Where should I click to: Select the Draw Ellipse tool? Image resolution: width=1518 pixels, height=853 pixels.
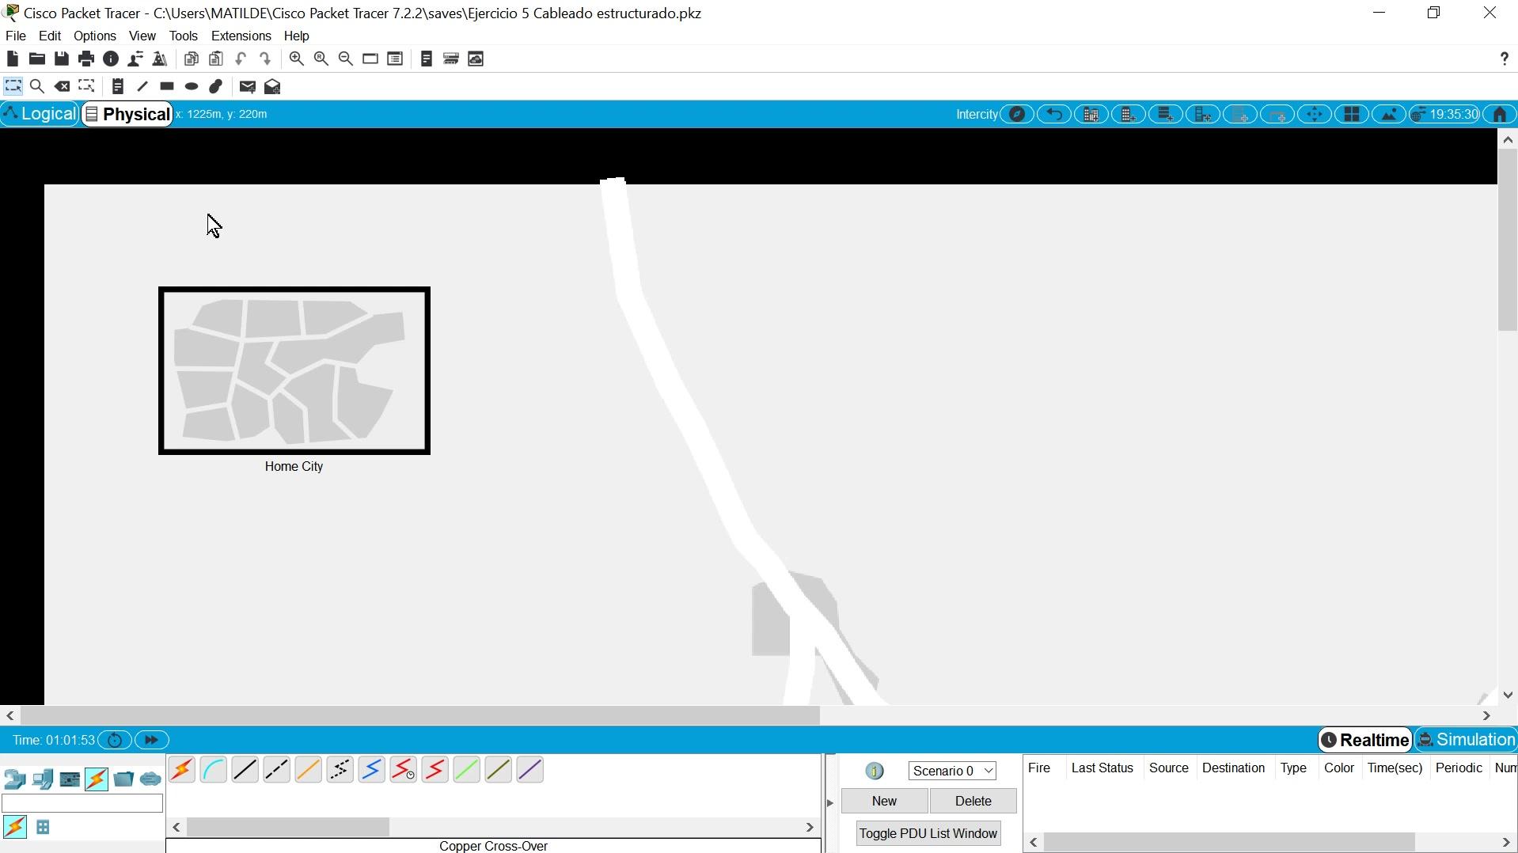pyautogui.click(x=192, y=87)
